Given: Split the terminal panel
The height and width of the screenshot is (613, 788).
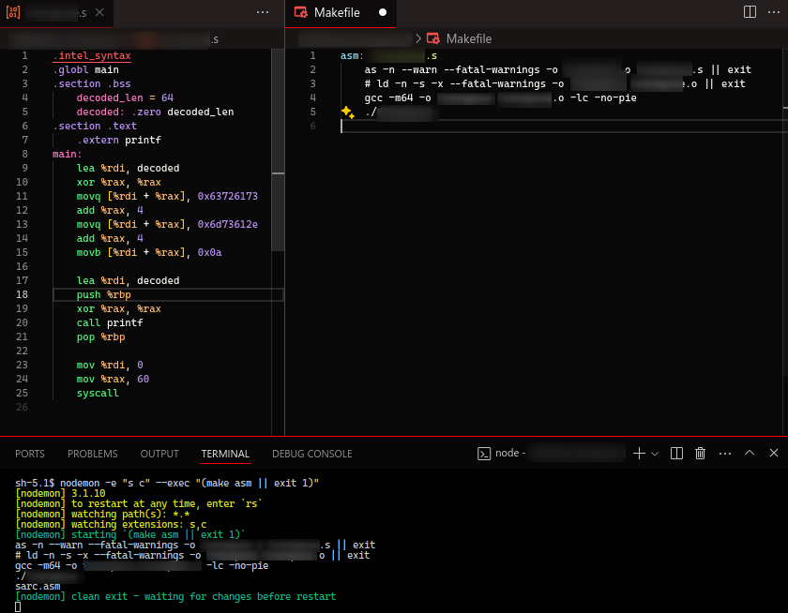Looking at the screenshot, I should click(x=676, y=454).
